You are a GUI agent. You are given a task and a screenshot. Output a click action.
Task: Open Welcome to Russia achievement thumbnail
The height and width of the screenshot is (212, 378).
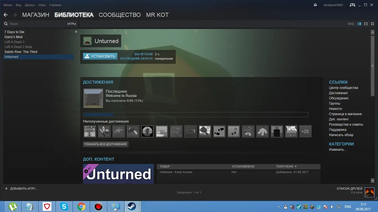[x=93, y=98]
